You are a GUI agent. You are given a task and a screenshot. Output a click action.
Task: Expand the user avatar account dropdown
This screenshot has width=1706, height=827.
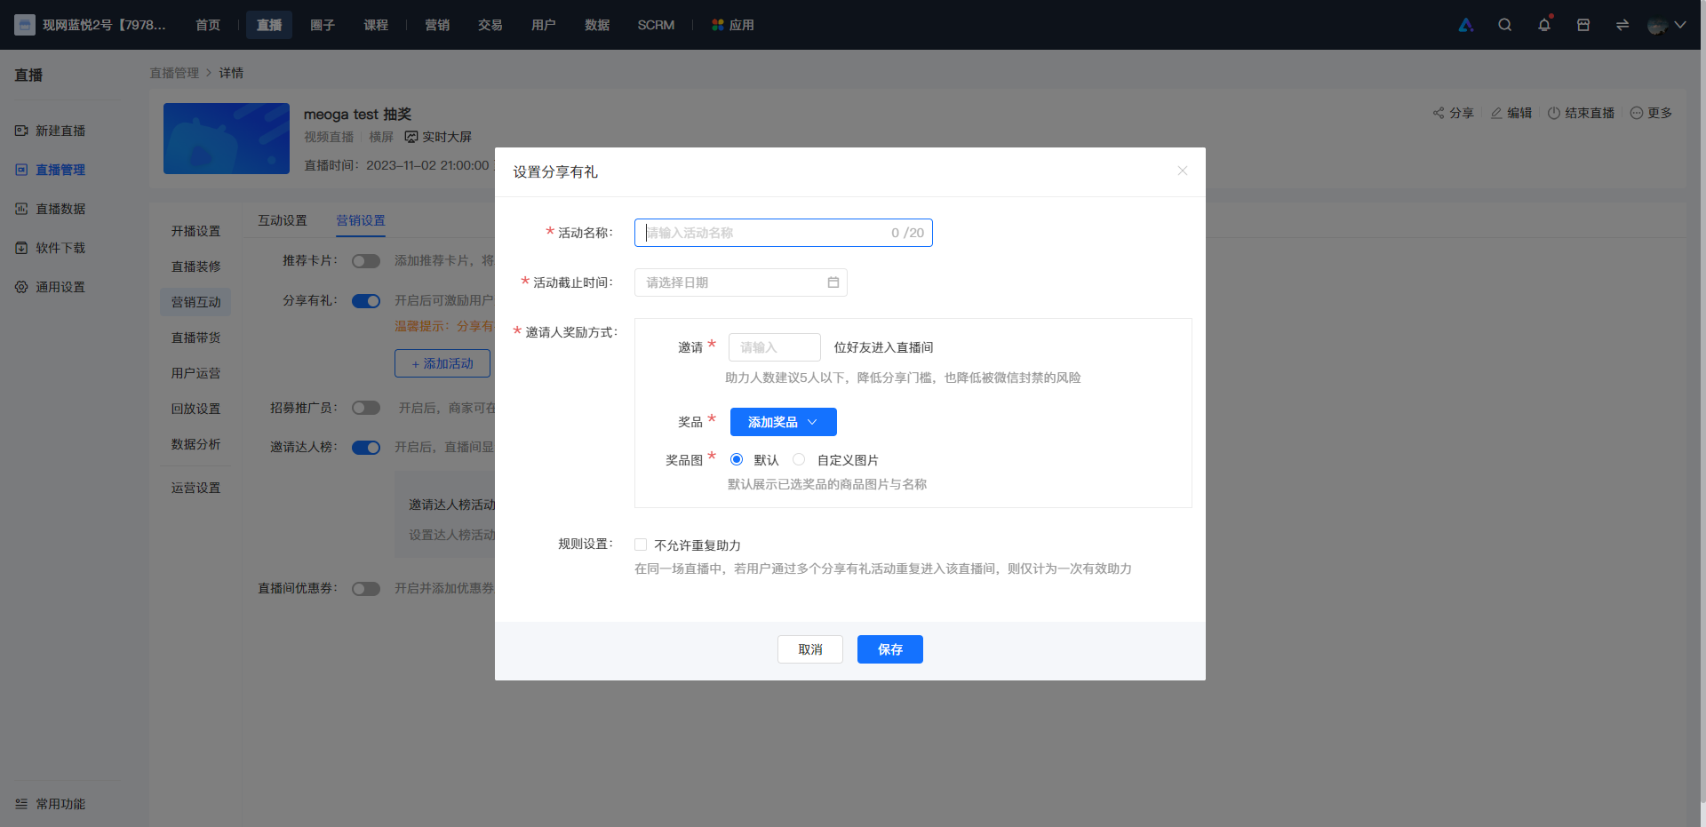[1667, 25]
